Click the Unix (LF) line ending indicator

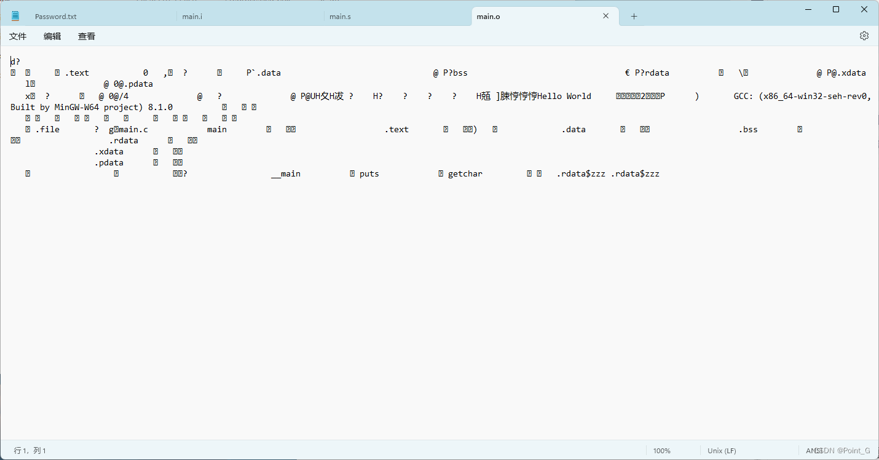click(x=722, y=451)
